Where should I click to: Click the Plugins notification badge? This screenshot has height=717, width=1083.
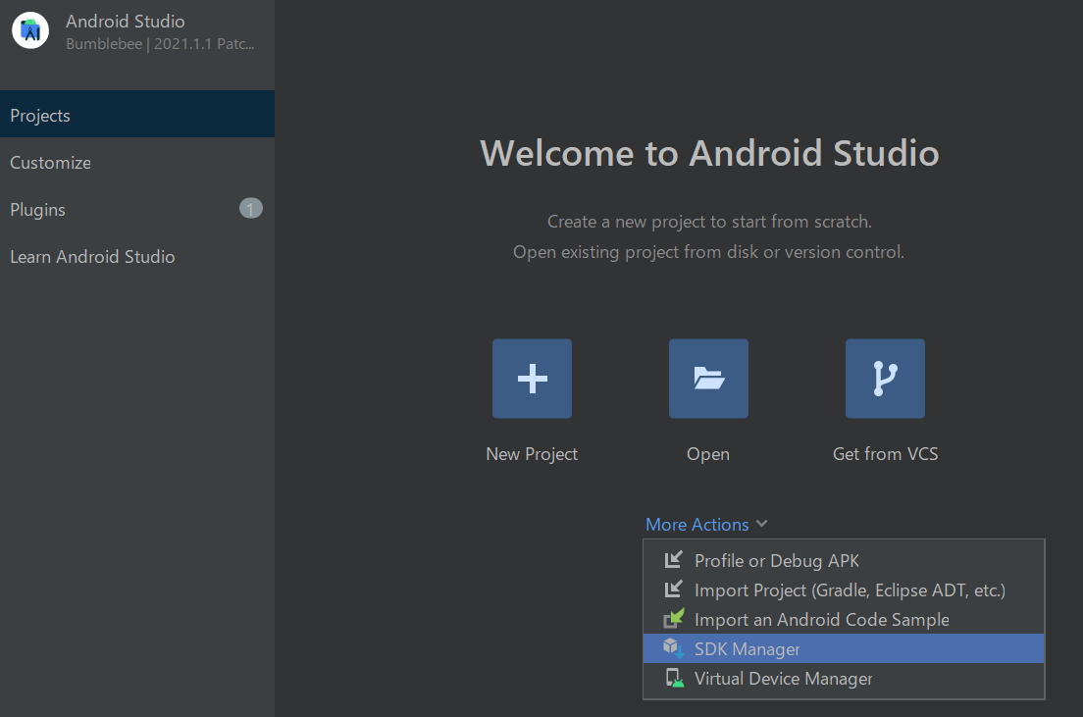(251, 208)
